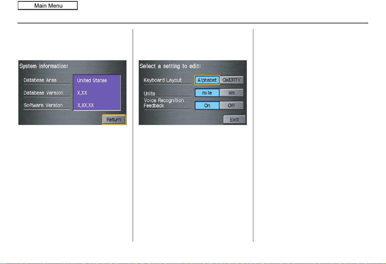This screenshot has height=264, width=386.
Task: Turn voice recognition feedback On
Action: [207, 106]
